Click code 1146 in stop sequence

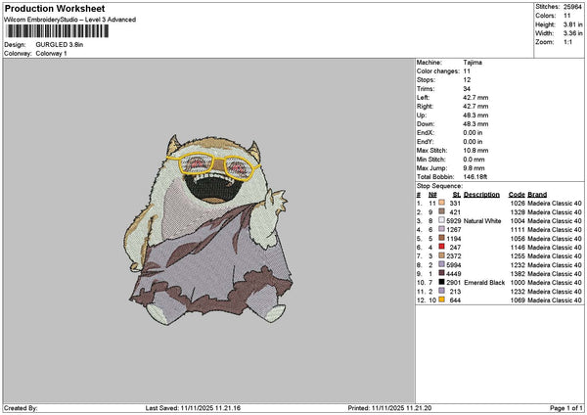(518, 248)
